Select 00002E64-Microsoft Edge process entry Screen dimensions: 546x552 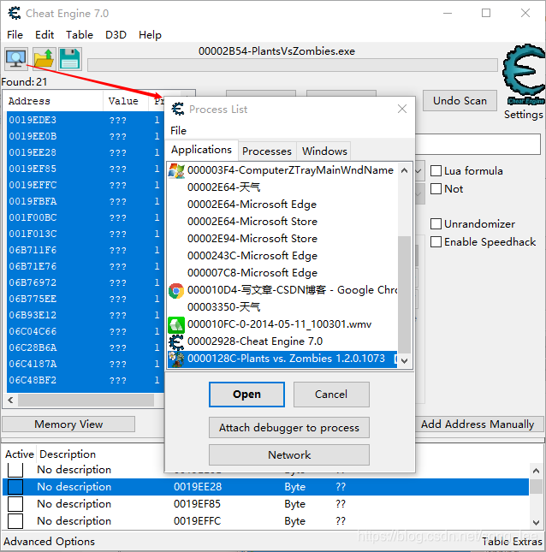pos(282,205)
